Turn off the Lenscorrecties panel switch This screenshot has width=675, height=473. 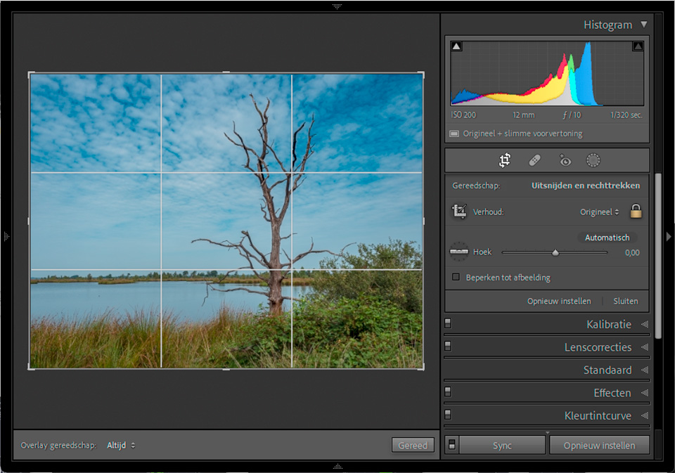448,346
